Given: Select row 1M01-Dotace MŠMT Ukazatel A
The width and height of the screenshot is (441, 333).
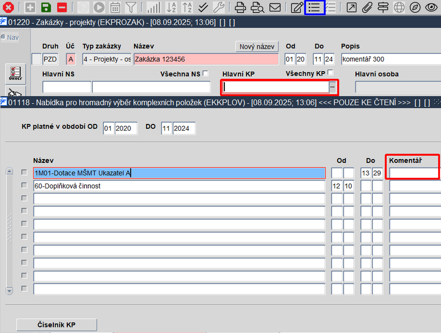Looking at the screenshot, I should (x=179, y=173).
